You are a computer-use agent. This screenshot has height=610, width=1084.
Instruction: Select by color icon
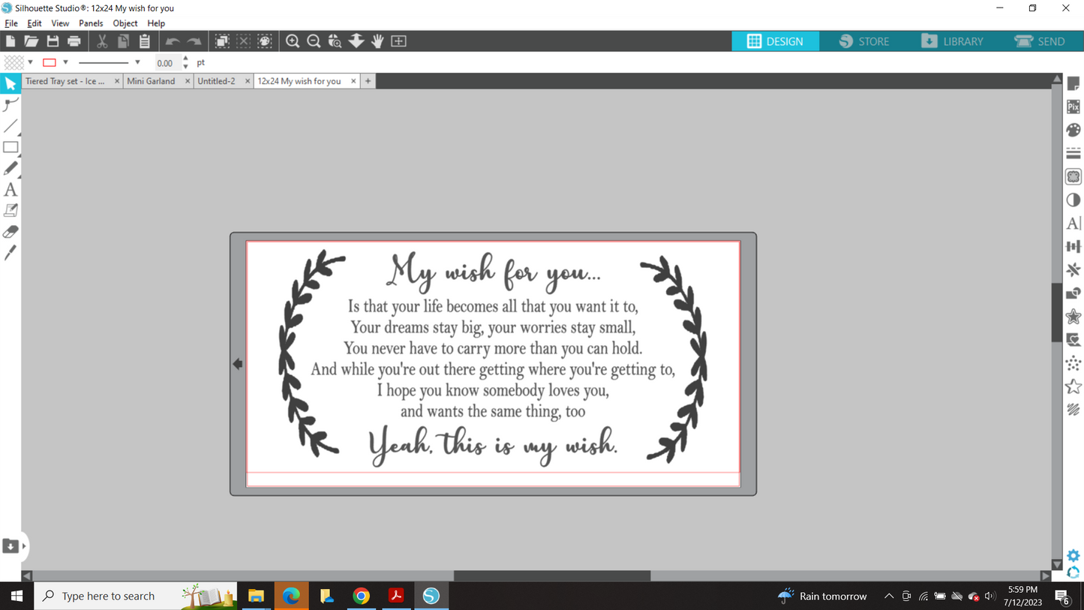[x=265, y=41]
